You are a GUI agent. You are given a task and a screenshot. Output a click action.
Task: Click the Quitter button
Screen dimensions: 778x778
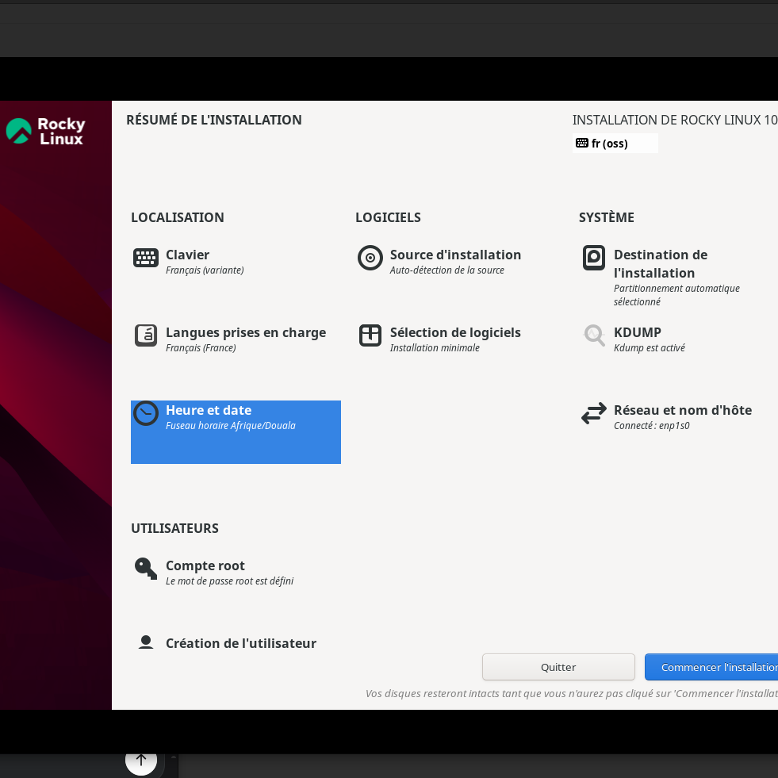pyautogui.click(x=558, y=667)
